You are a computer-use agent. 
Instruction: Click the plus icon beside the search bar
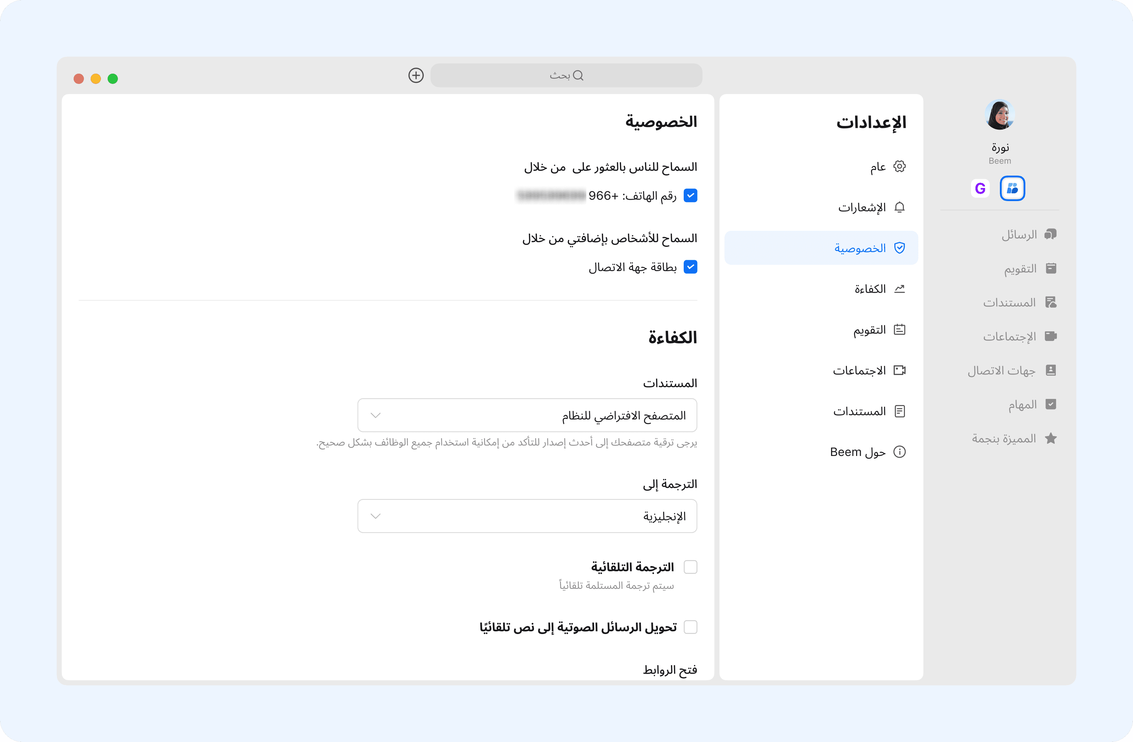(416, 75)
